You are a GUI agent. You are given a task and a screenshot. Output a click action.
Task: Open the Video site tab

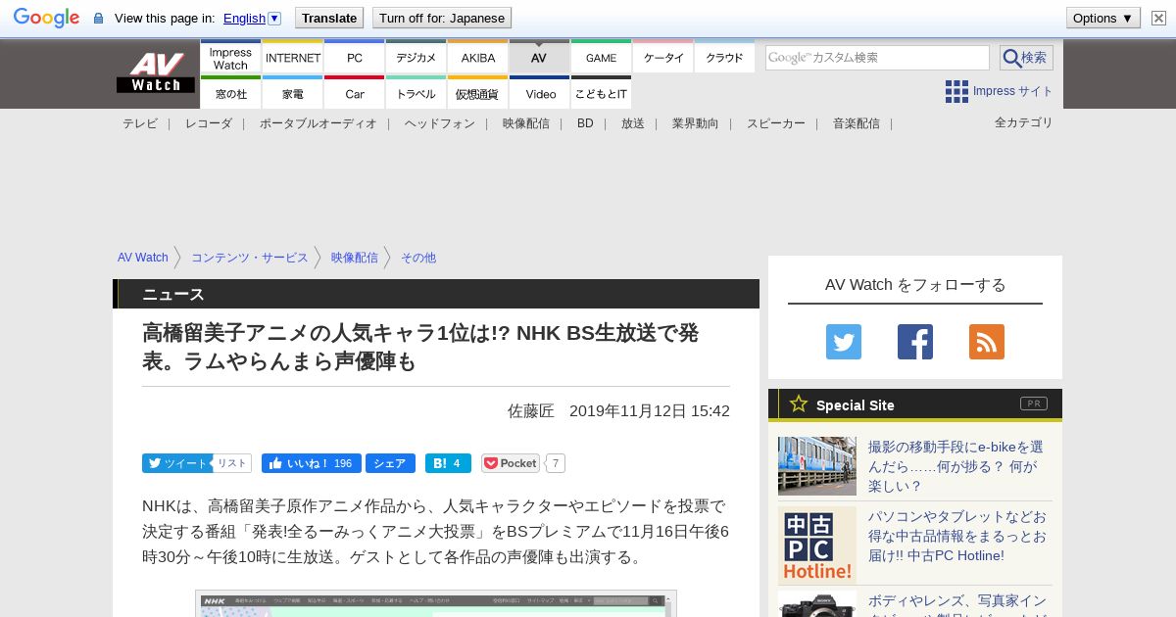(540, 93)
